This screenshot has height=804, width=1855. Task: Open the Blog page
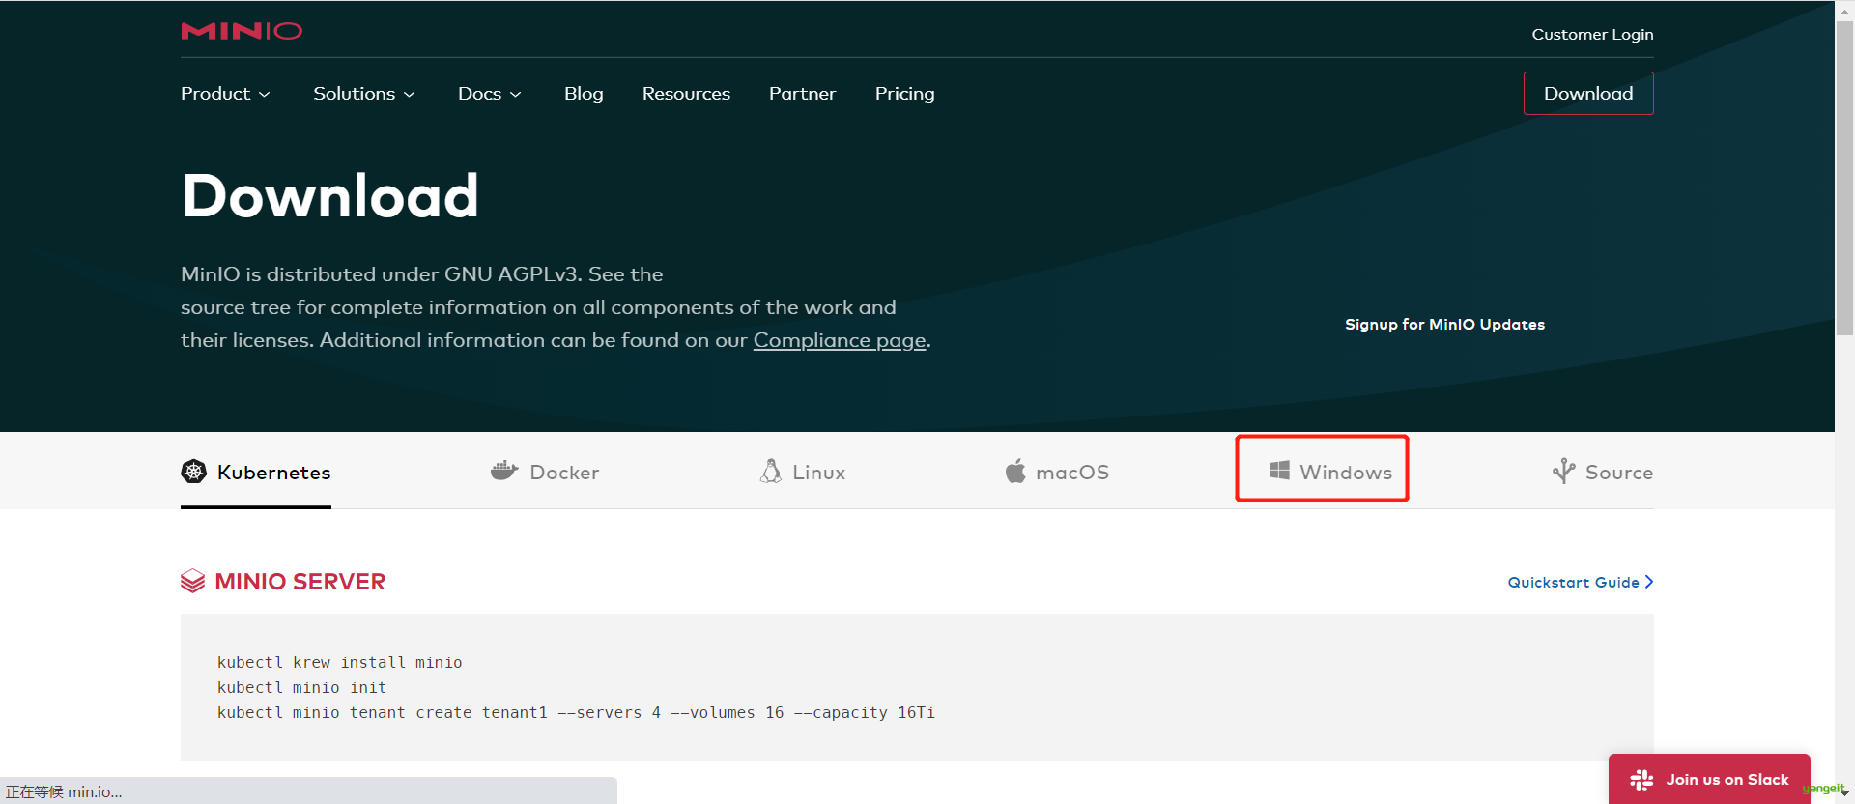tap(584, 94)
